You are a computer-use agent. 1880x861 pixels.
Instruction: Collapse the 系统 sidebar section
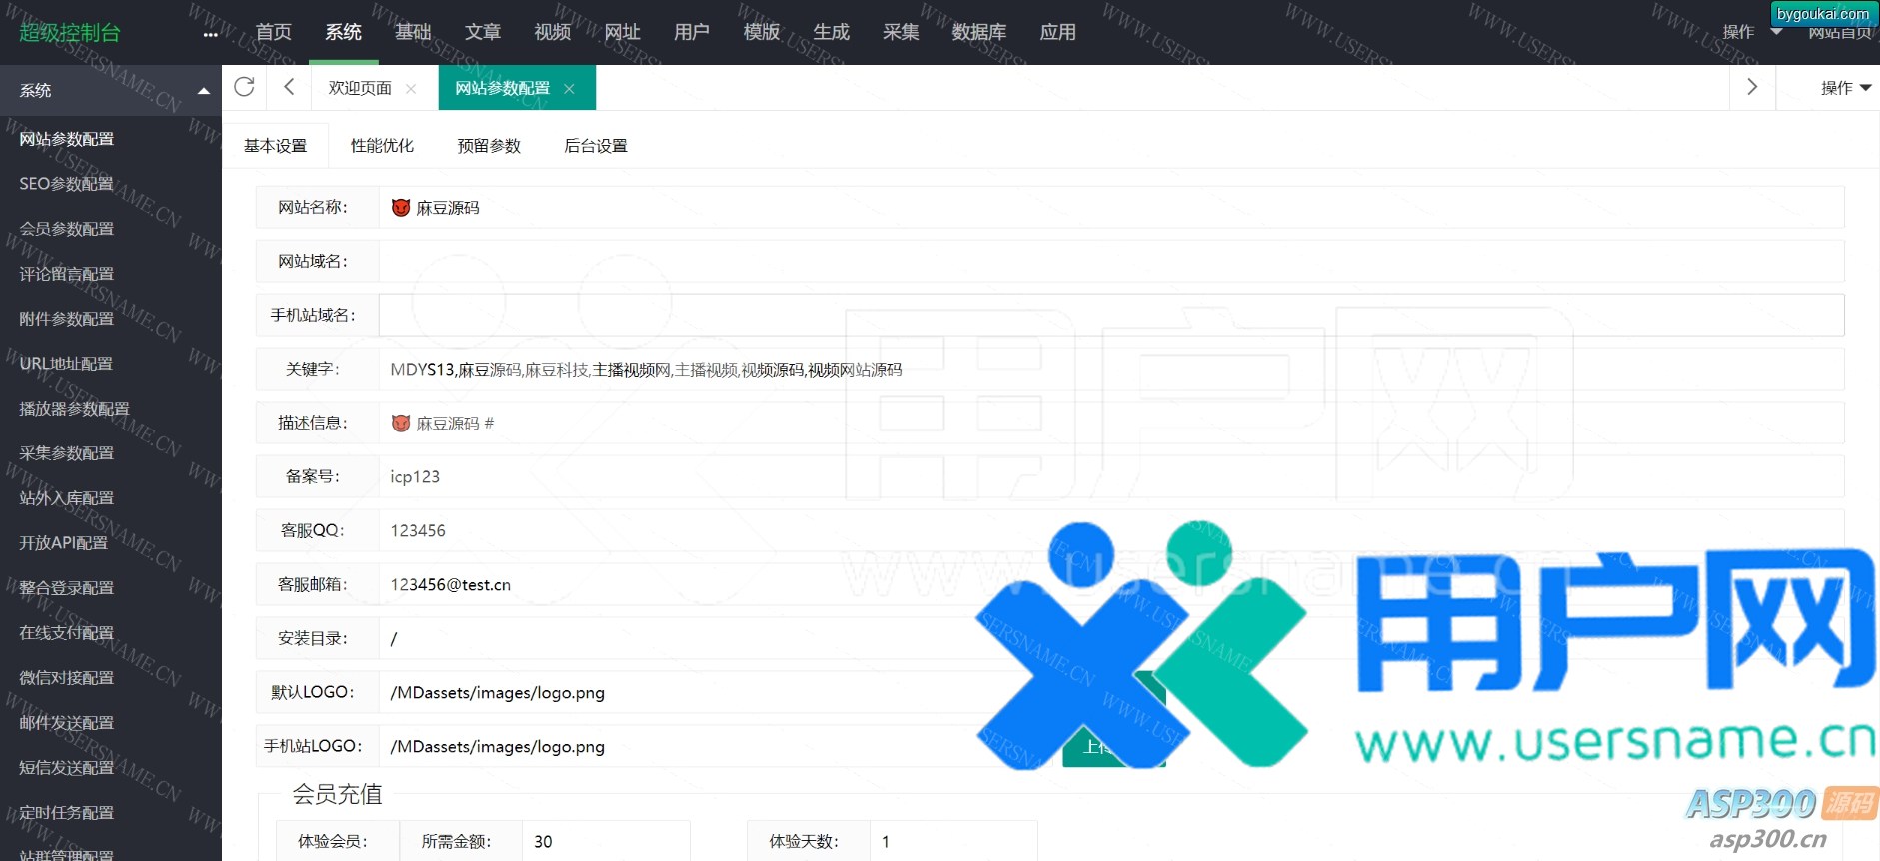pos(204,91)
